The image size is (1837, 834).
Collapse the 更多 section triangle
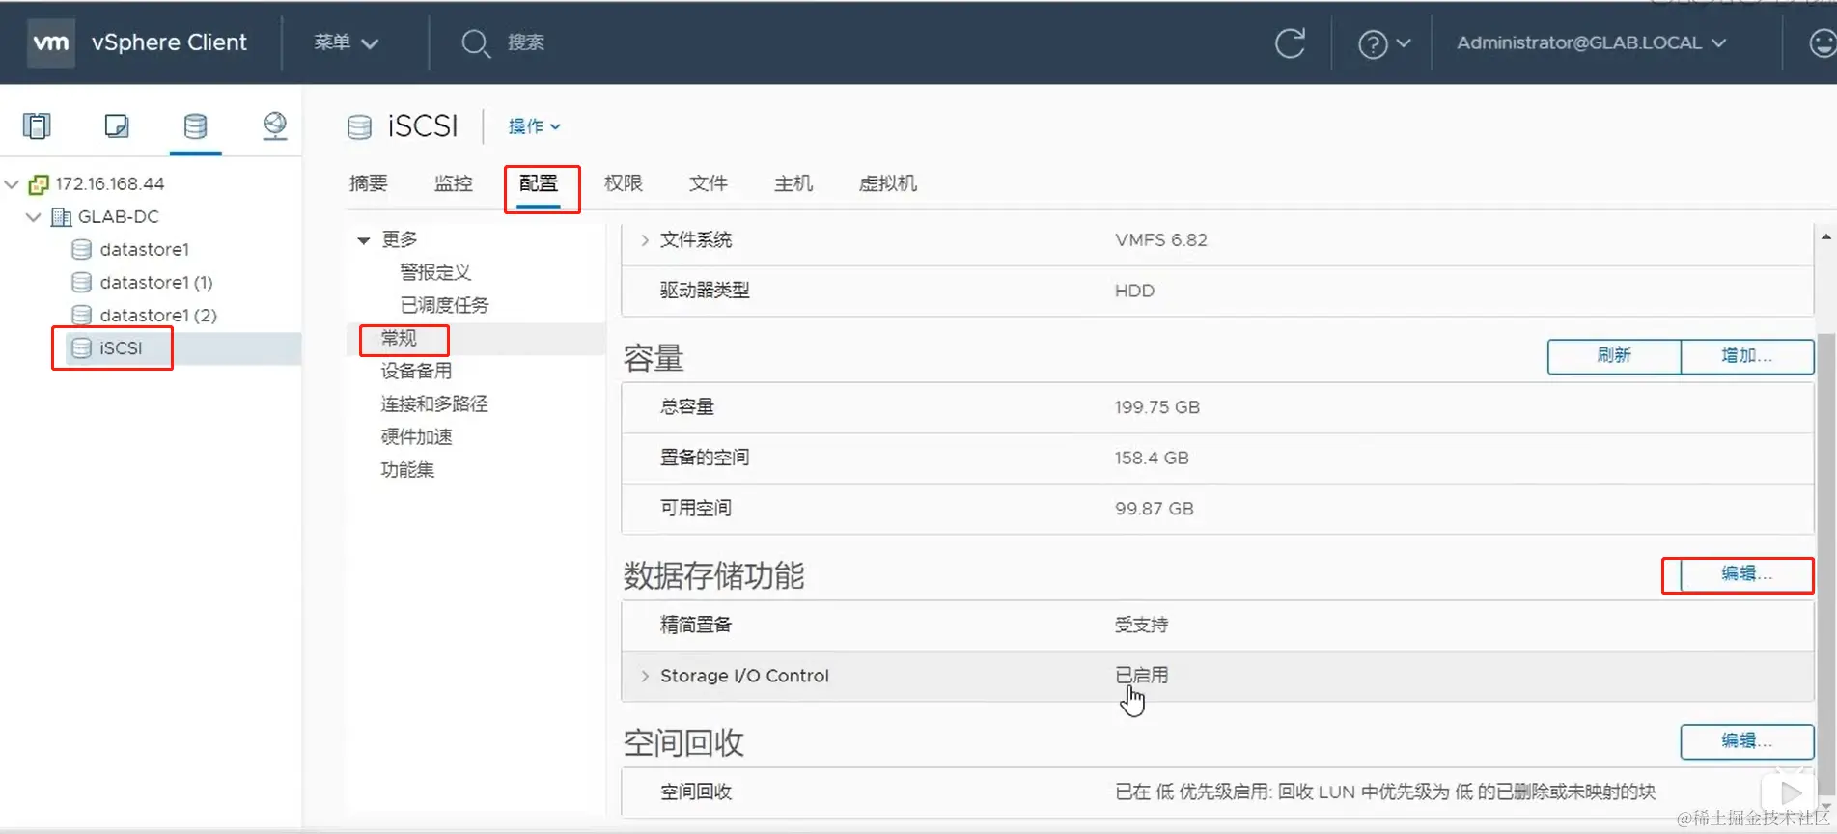click(364, 239)
